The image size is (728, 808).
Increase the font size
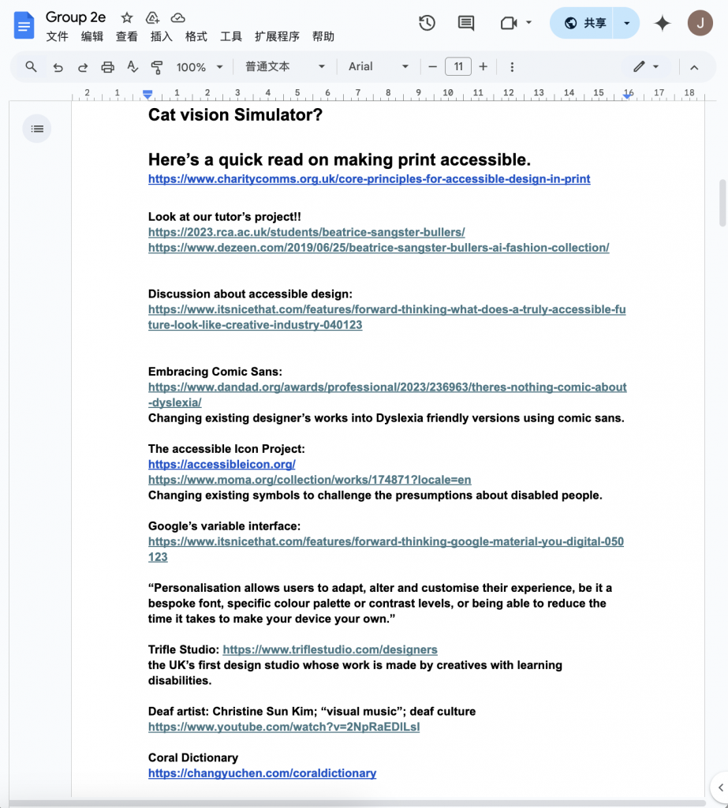[483, 67]
